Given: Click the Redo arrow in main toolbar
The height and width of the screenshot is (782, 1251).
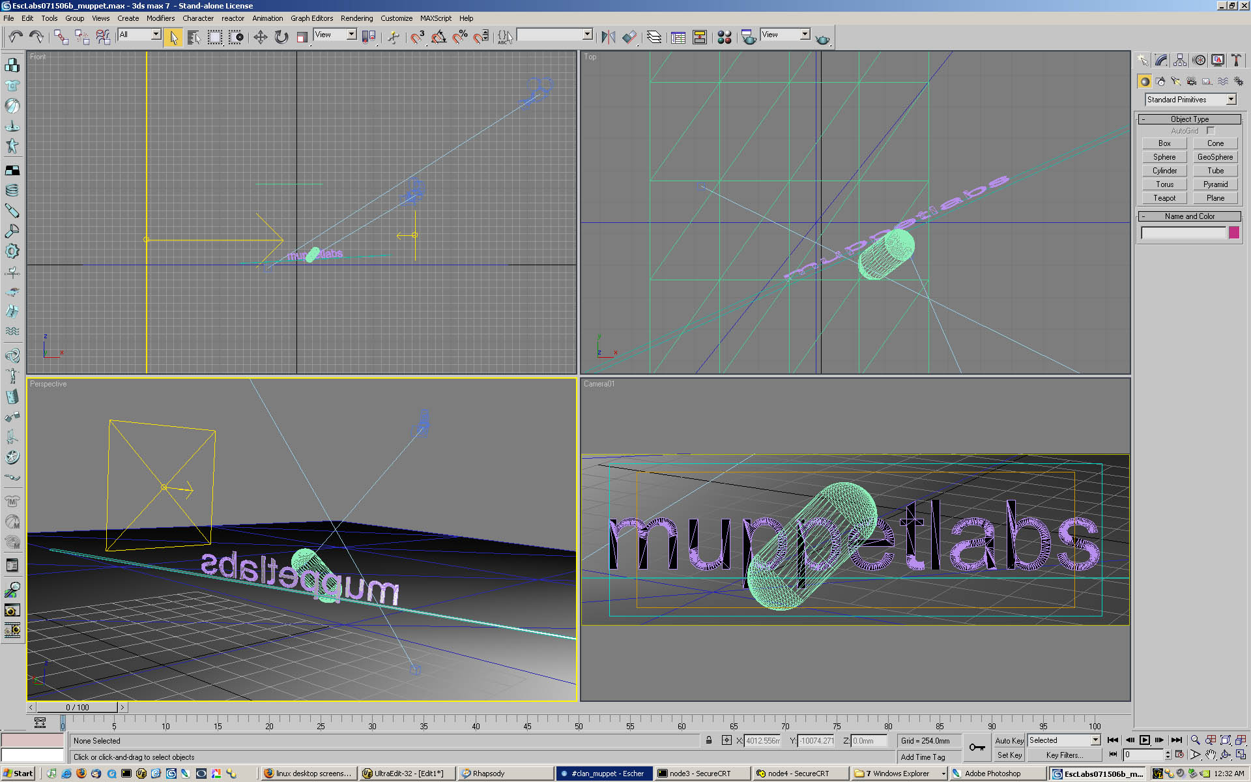Looking at the screenshot, I should tap(36, 36).
